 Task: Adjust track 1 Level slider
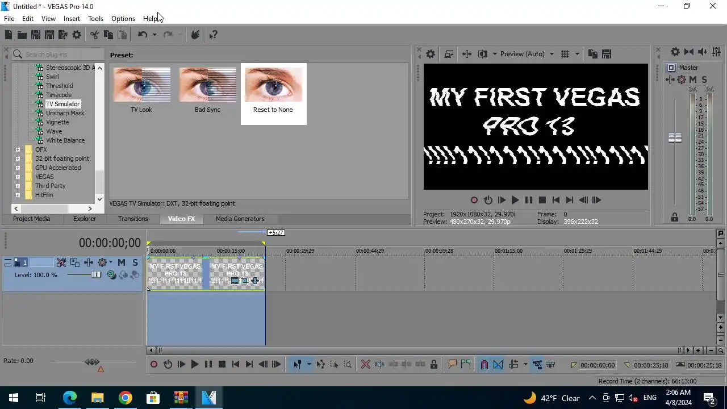(x=96, y=275)
